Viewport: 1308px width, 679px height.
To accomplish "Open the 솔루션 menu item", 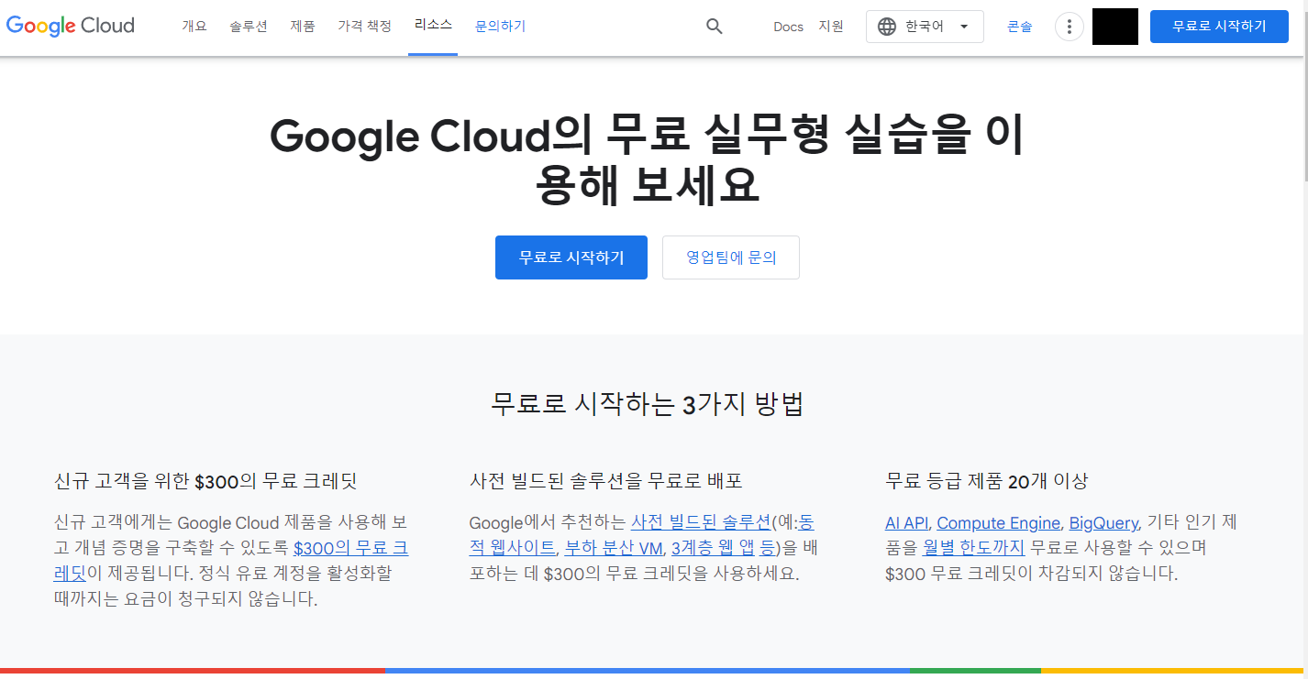I will 249,27.
